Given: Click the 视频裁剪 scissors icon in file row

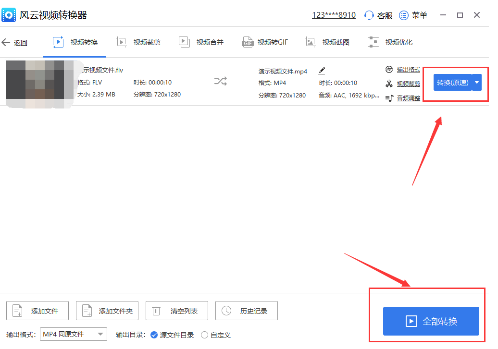Looking at the screenshot, I should (389, 84).
